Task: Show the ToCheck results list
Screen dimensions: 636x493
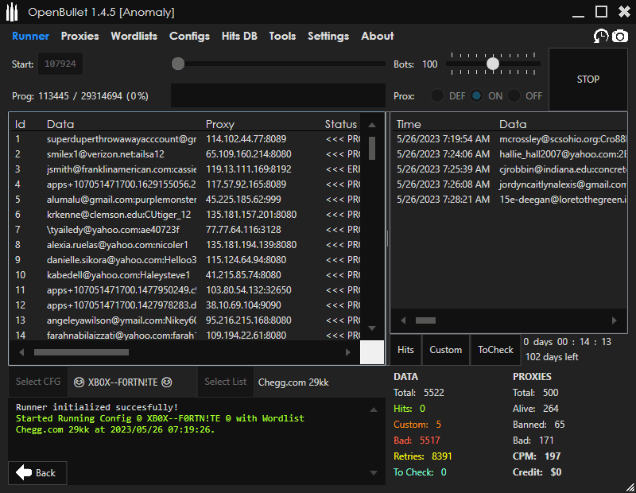Action: [495, 350]
